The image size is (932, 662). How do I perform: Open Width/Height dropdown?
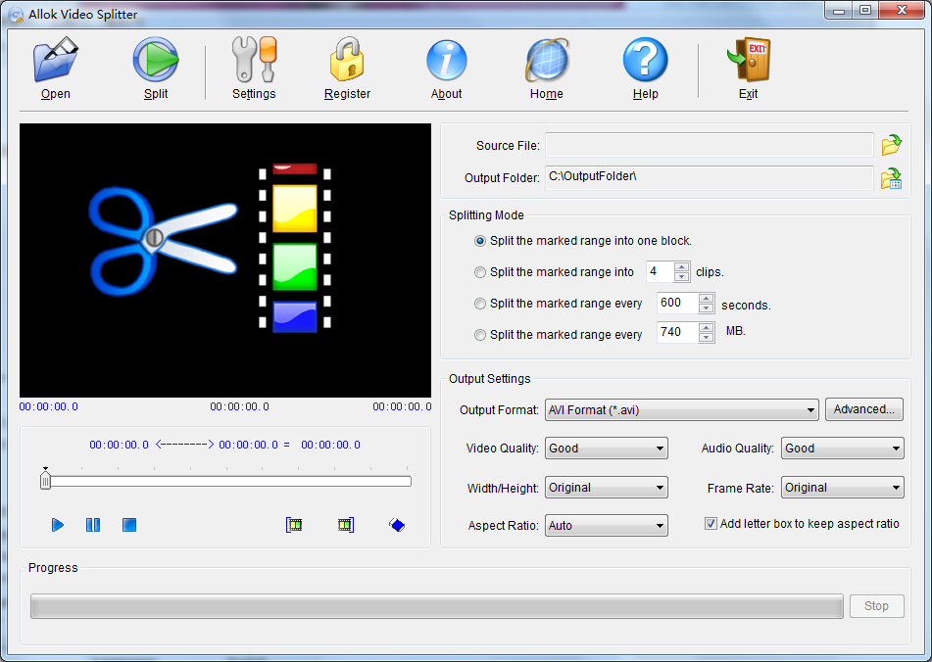607,488
